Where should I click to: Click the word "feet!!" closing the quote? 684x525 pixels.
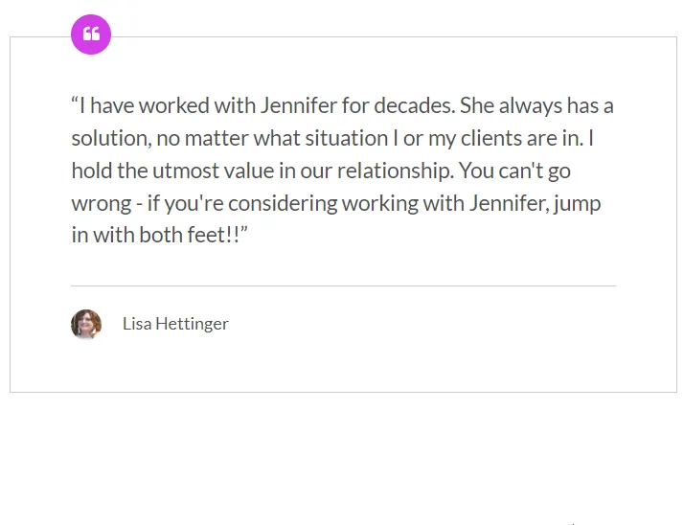[x=217, y=236]
